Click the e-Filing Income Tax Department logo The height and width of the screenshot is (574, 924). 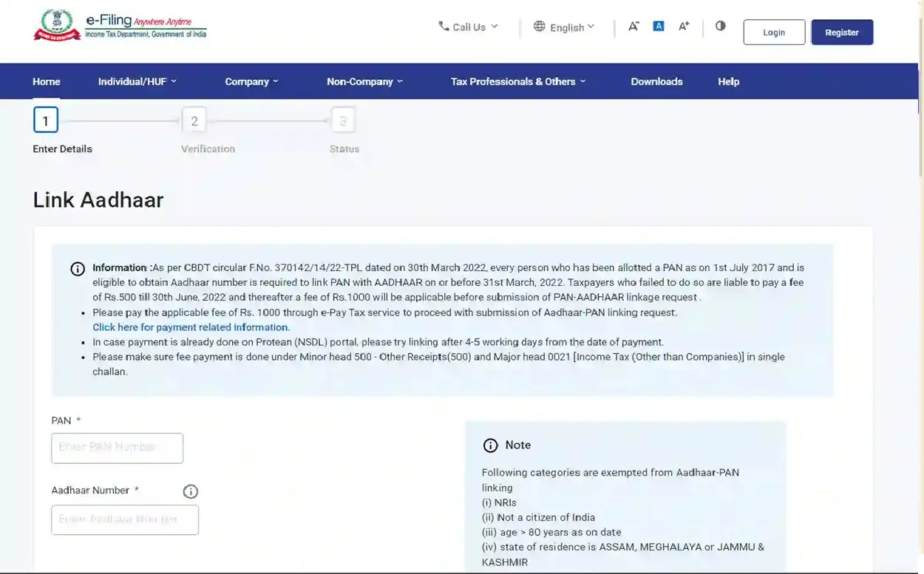tap(120, 26)
